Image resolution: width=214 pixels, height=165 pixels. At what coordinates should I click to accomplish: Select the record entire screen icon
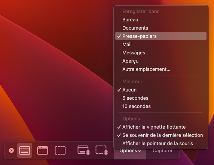pos(84,150)
